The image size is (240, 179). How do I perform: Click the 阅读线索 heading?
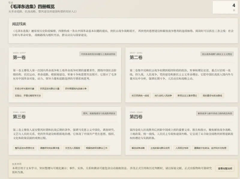coord(19,24)
